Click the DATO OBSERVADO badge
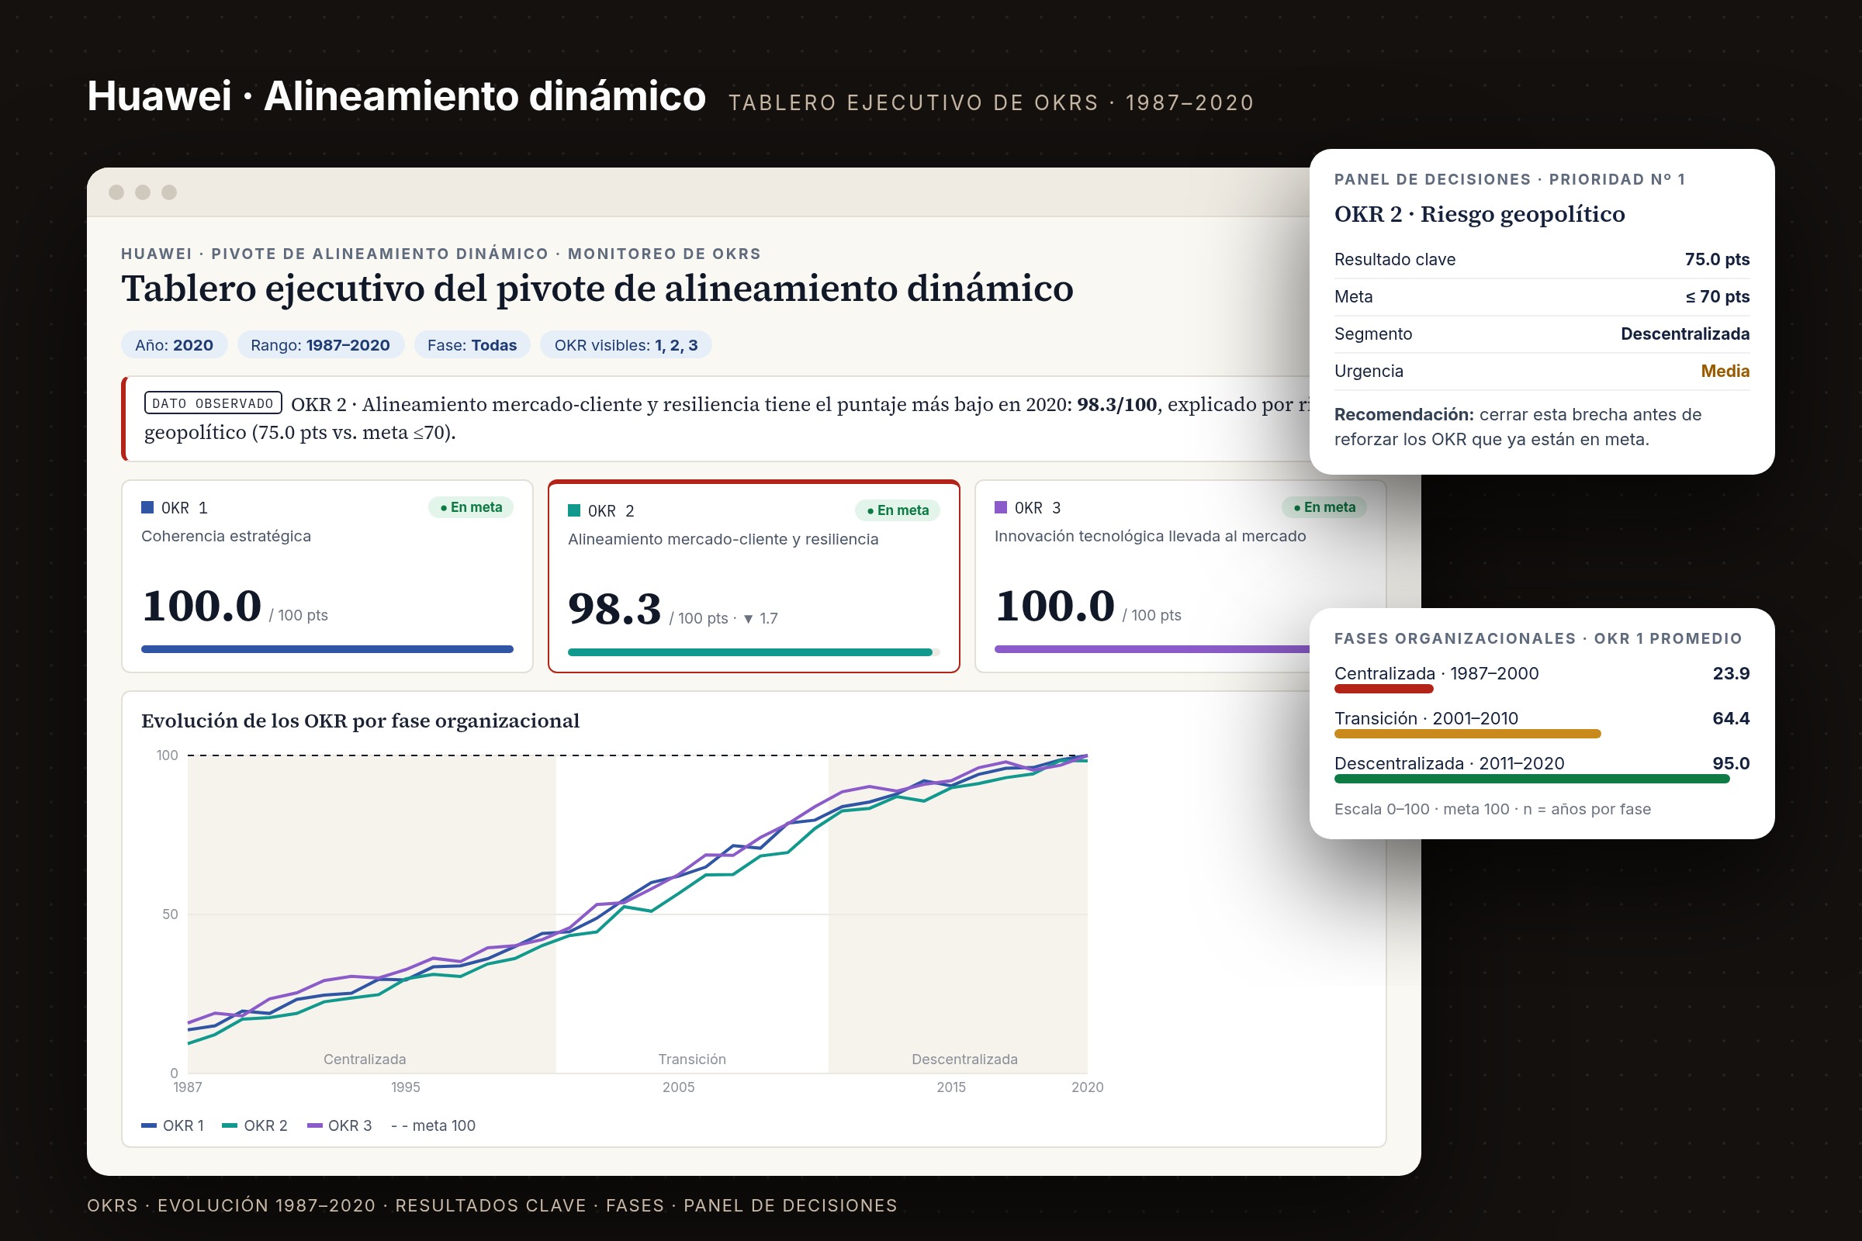 (x=212, y=403)
